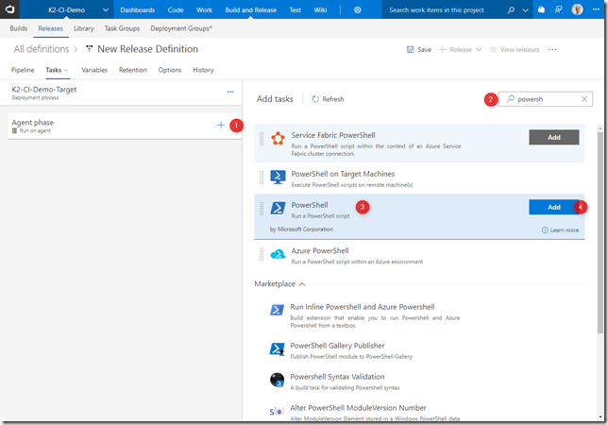The image size is (608, 425).
Task: Open the notifications feedback icon
Action: [x=558, y=10]
